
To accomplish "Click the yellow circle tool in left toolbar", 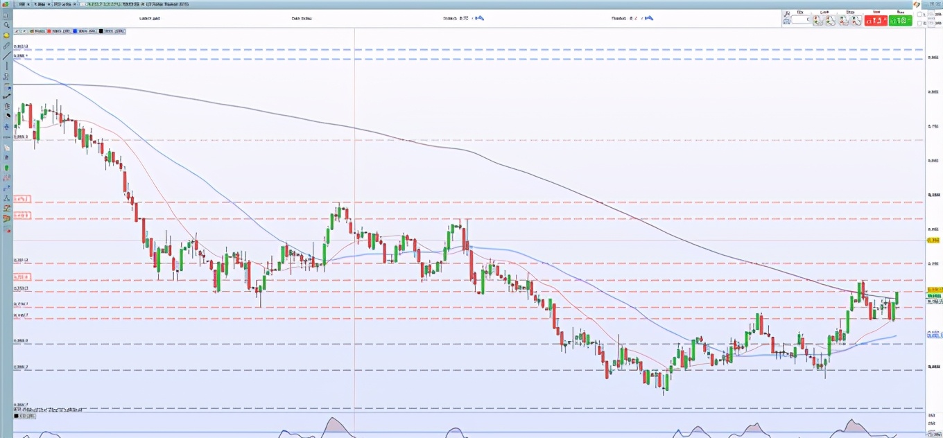I will (x=6, y=35).
